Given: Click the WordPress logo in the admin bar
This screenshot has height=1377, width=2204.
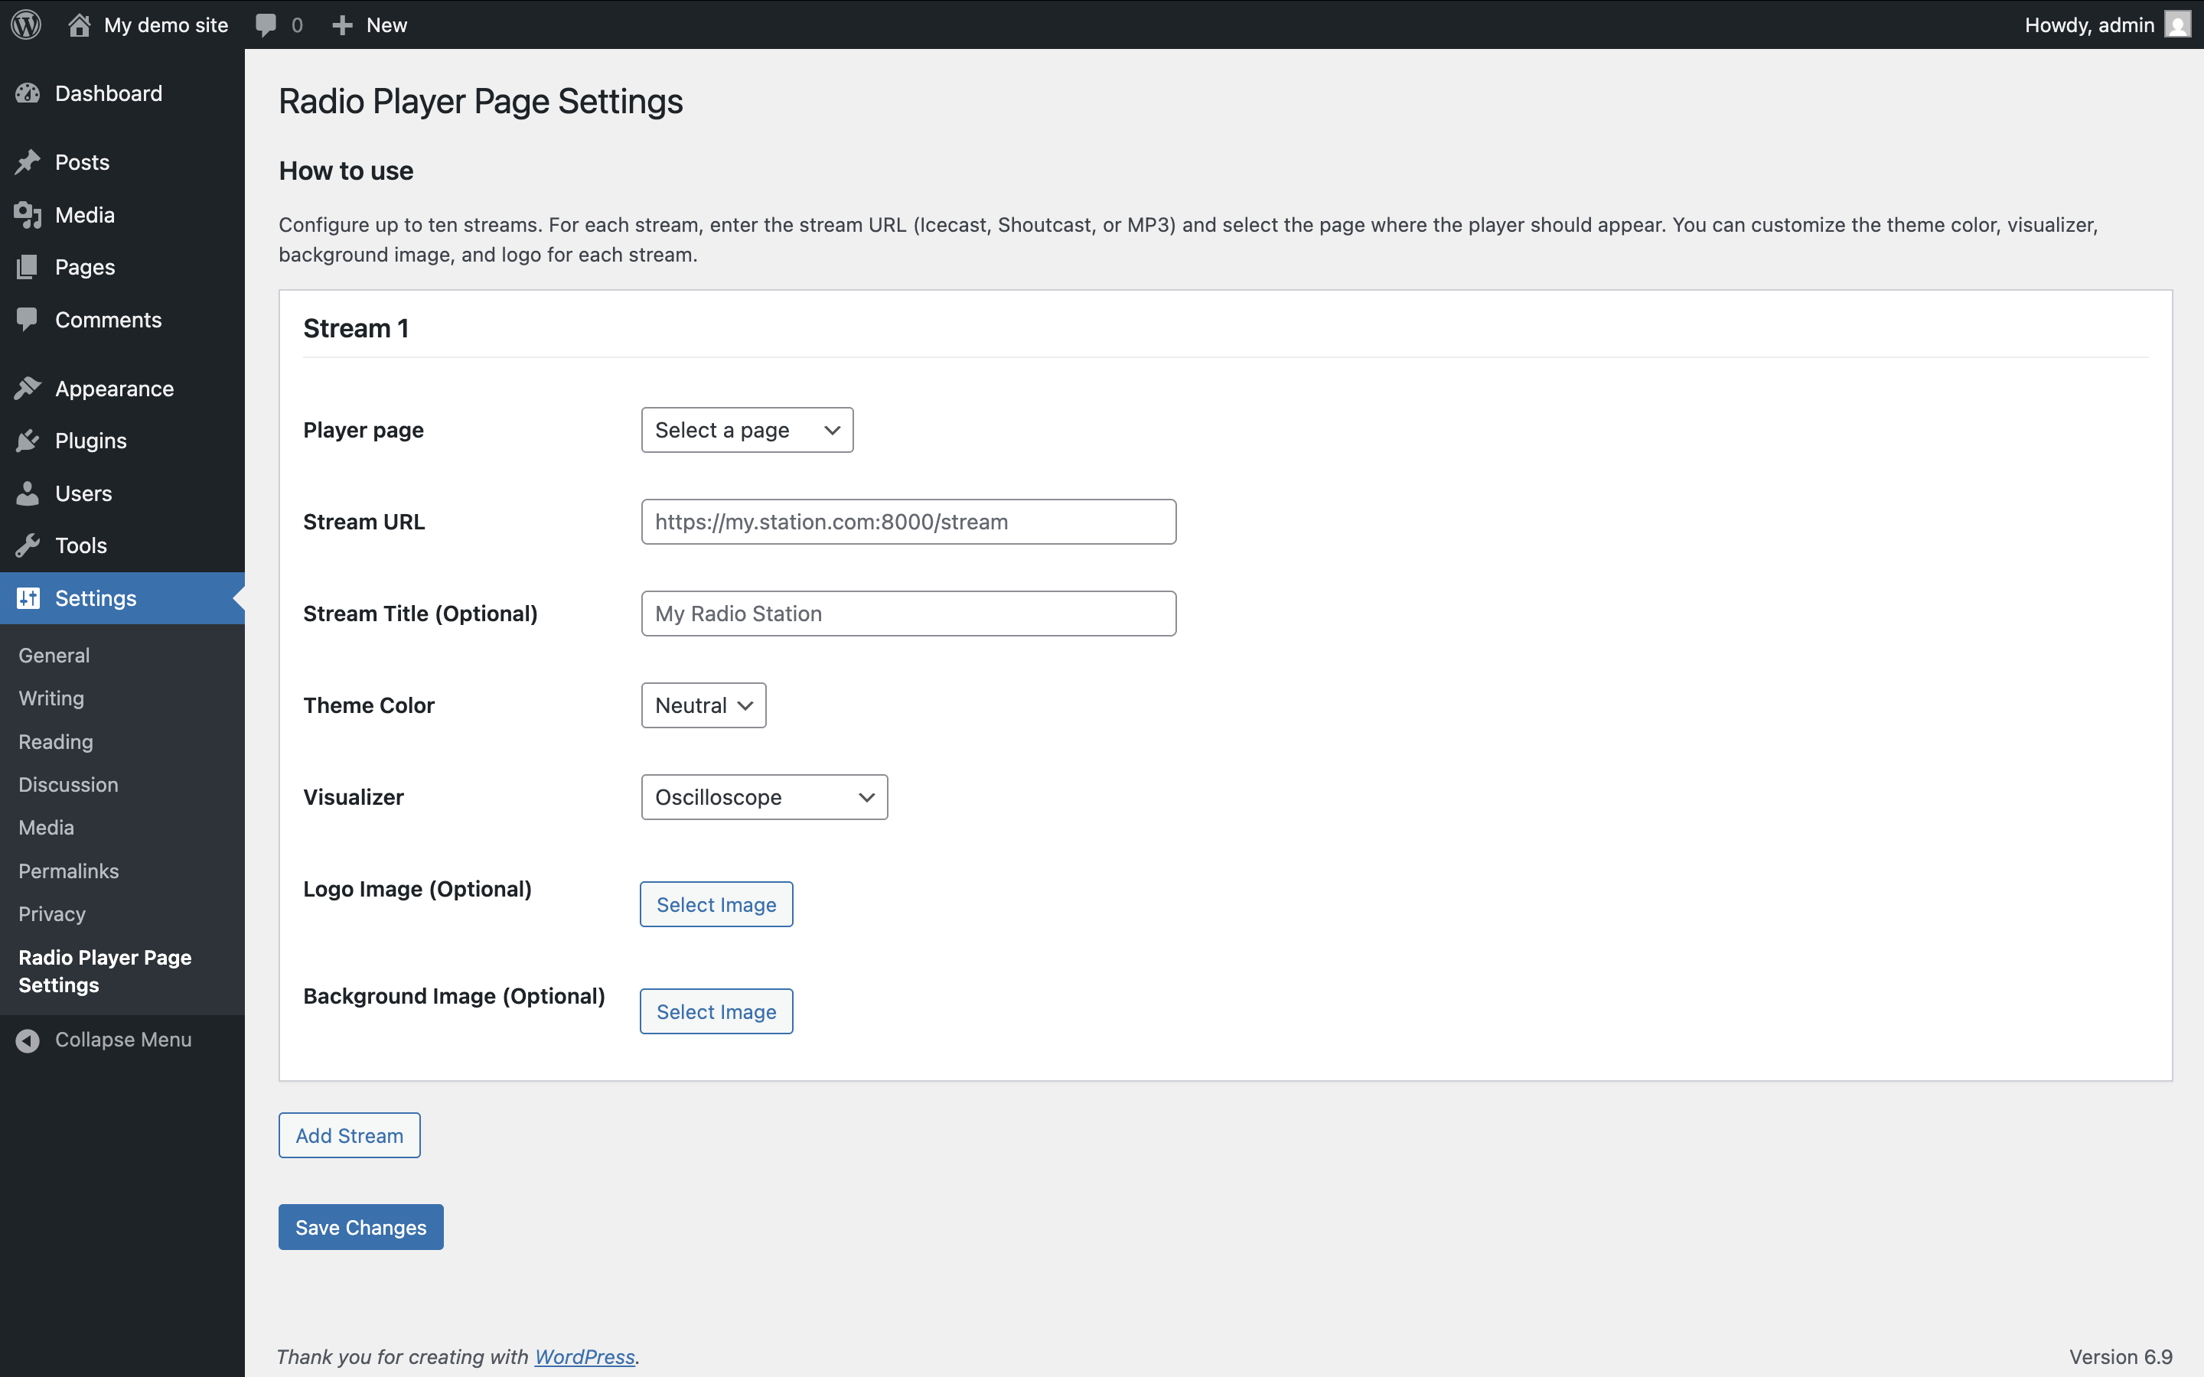Looking at the screenshot, I should 24,24.
